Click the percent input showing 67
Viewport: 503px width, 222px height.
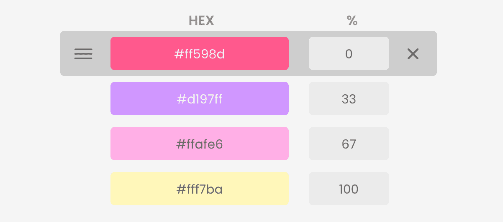[x=349, y=144]
